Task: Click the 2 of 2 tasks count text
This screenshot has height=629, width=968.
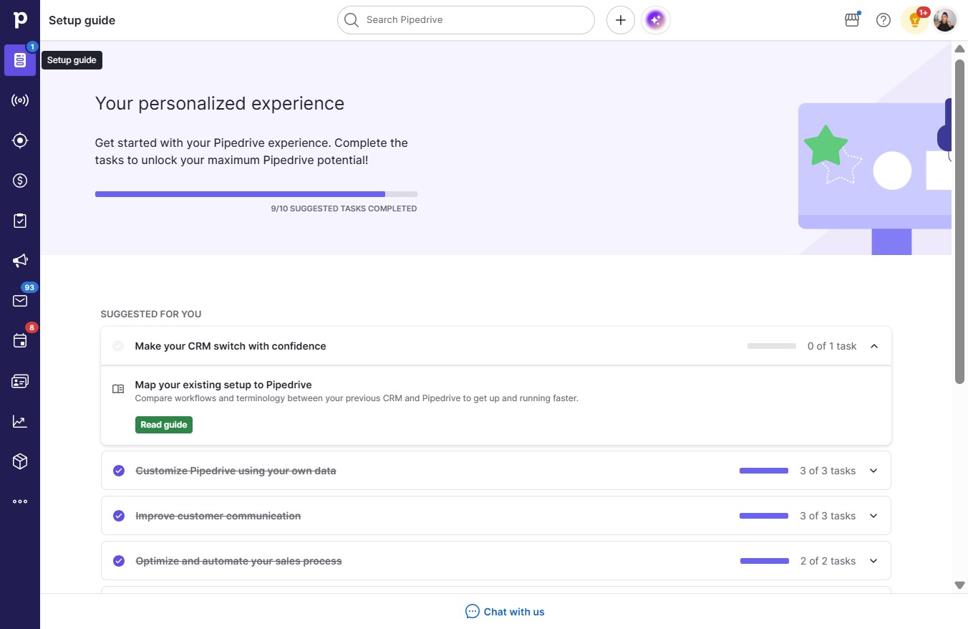Action: (x=828, y=561)
